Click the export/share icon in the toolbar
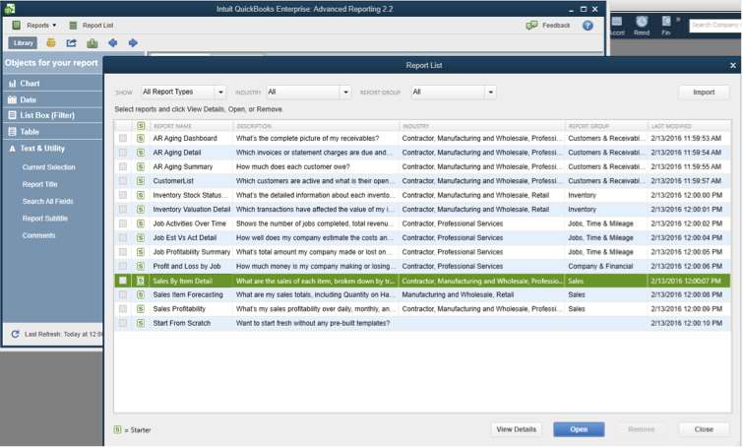The height and width of the screenshot is (448, 743). pyautogui.click(x=71, y=43)
